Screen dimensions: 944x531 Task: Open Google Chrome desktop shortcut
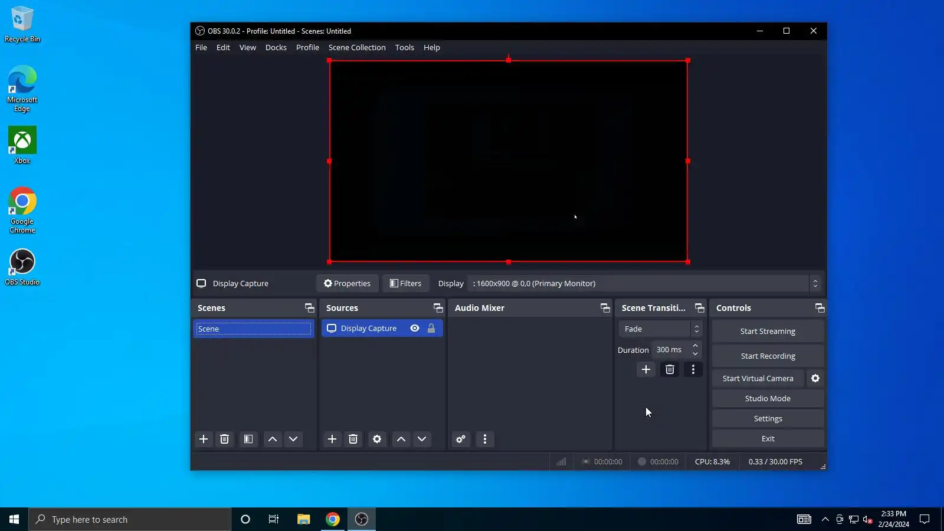pyautogui.click(x=22, y=211)
